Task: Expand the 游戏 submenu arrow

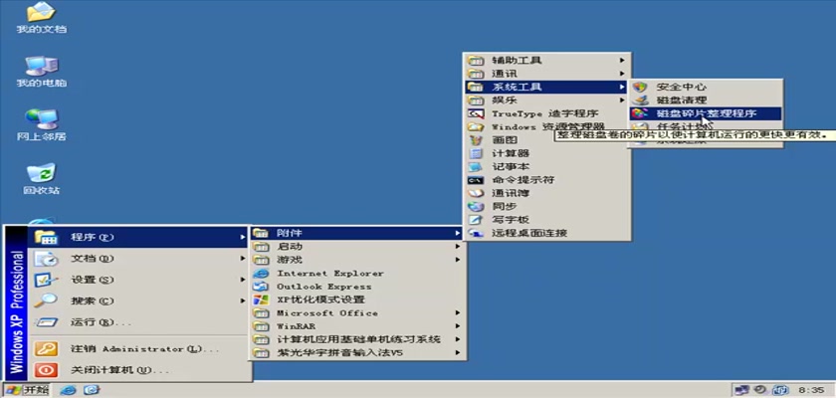Action: click(458, 260)
